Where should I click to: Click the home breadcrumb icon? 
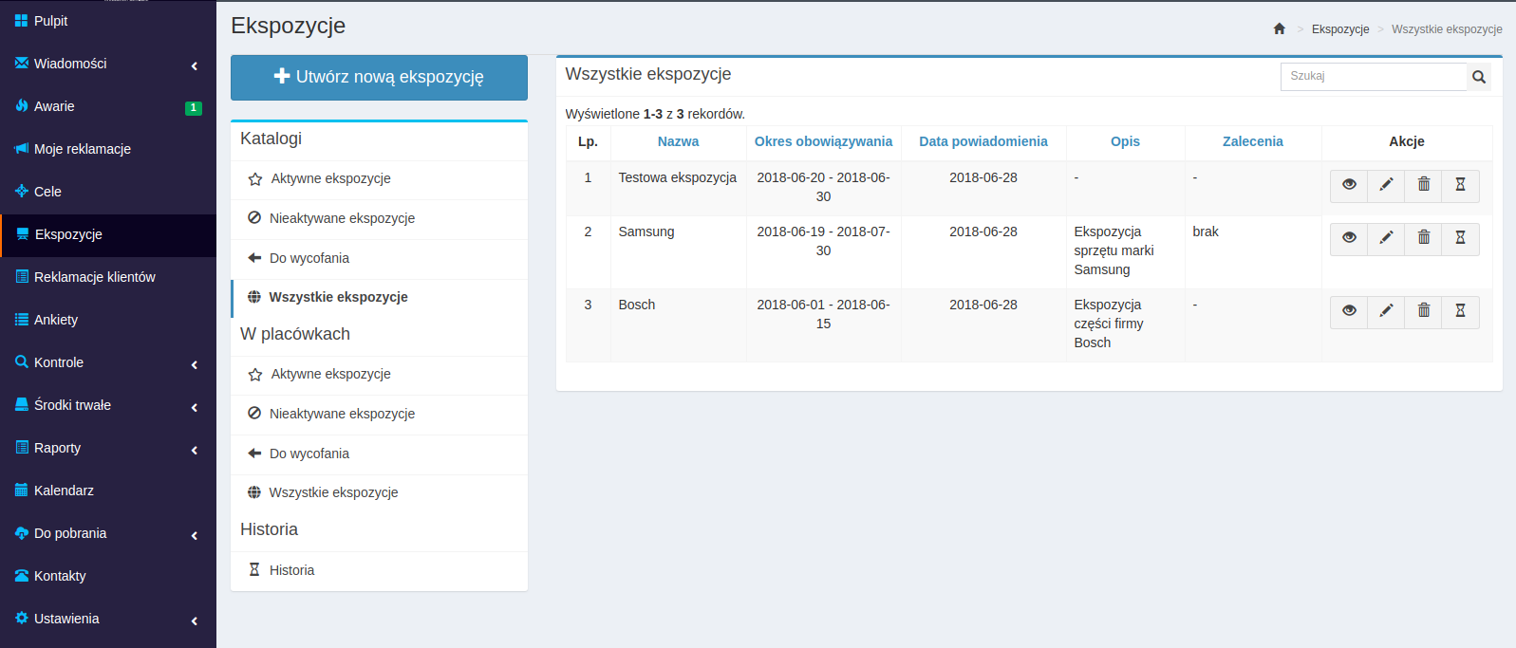(x=1279, y=28)
